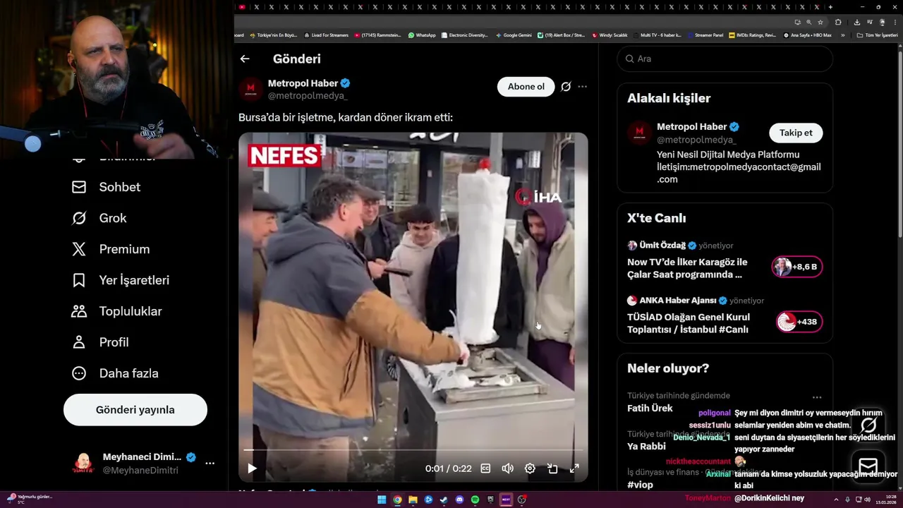903x508 pixels.
Task: Open browser extensions puzzle icon
Action: (838, 22)
